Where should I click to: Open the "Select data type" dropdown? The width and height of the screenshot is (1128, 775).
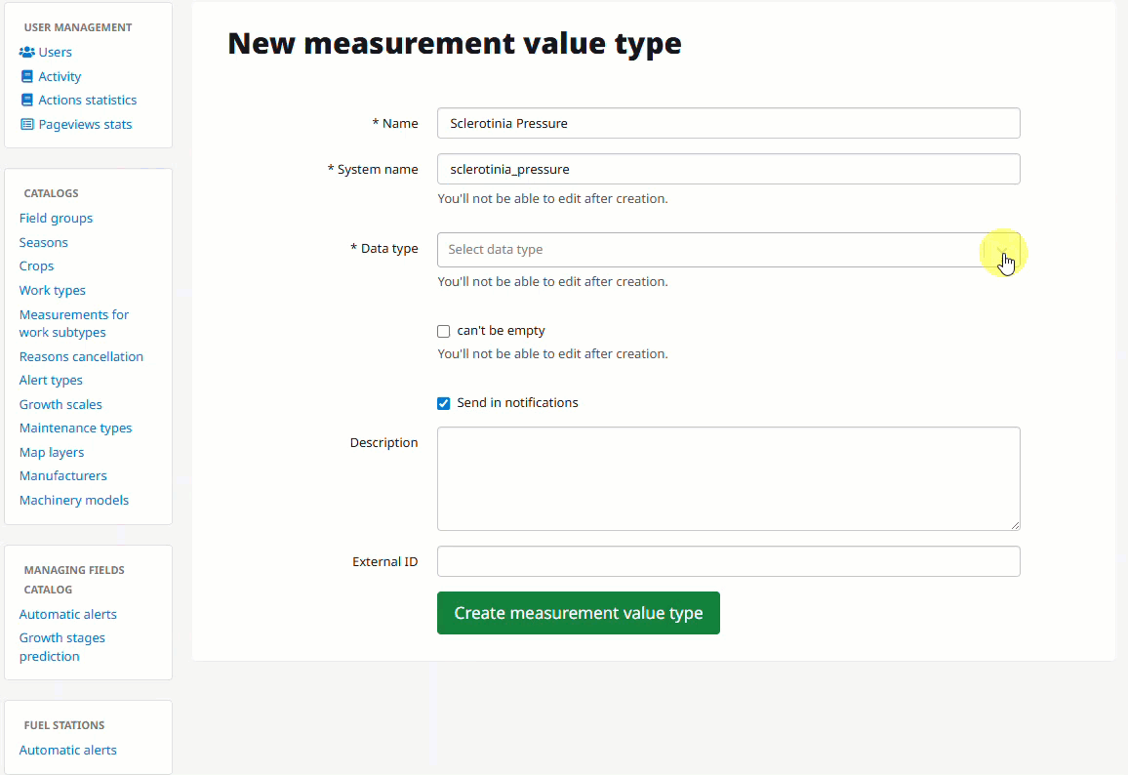coord(728,249)
